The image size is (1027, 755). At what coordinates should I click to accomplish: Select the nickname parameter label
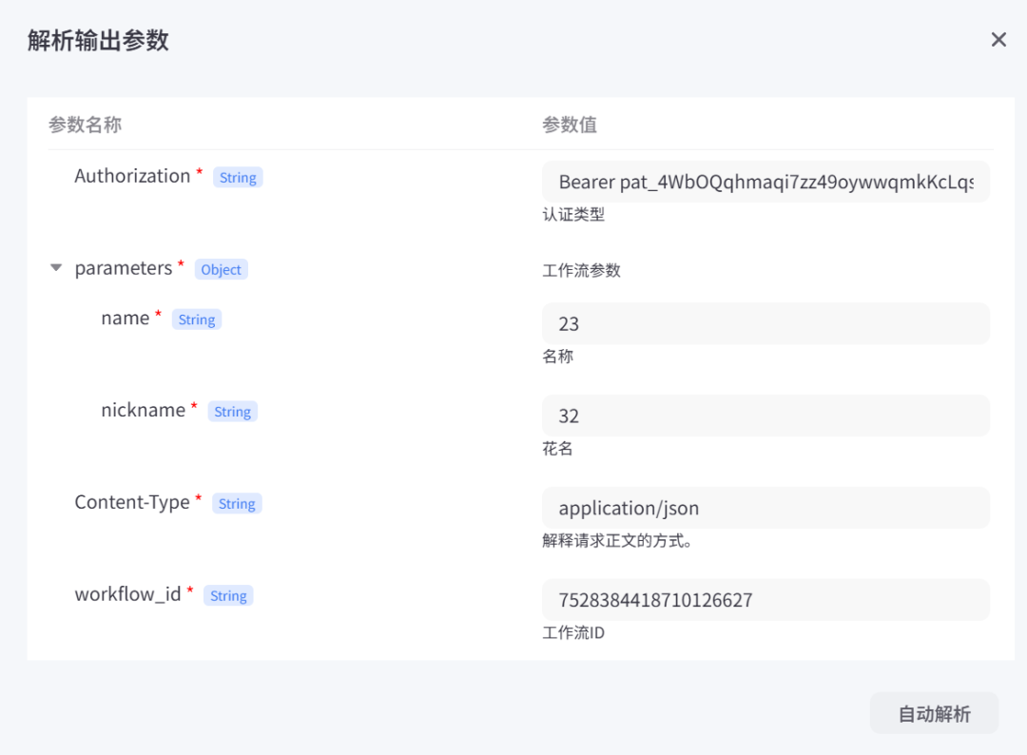(x=143, y=410)
